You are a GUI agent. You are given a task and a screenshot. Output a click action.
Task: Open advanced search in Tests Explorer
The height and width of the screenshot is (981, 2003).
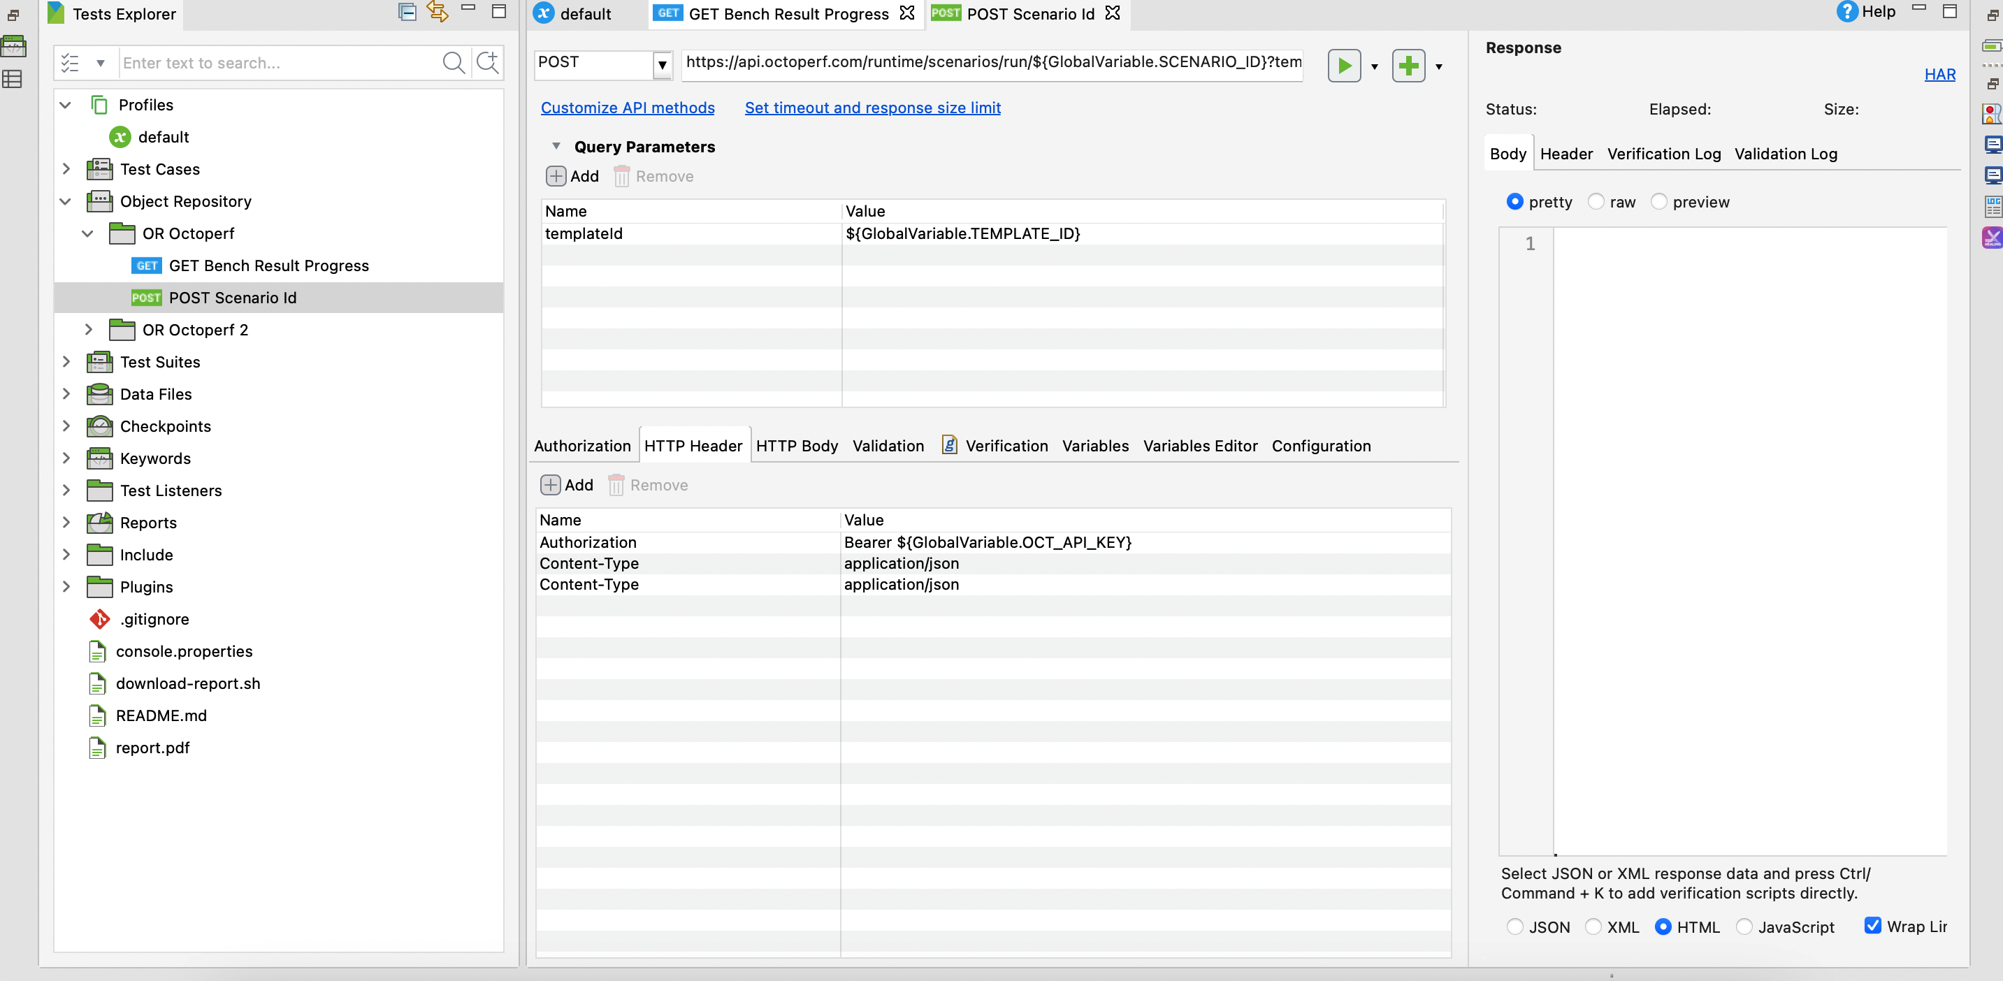point(488,63)
